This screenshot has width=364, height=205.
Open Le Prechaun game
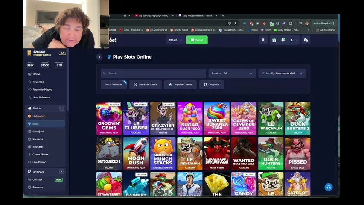271,118
